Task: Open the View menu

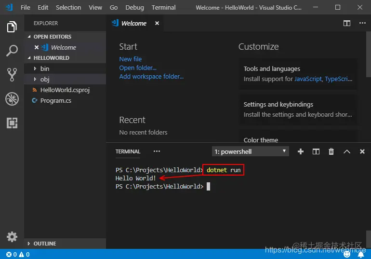Action: click(x=95, y=8)
